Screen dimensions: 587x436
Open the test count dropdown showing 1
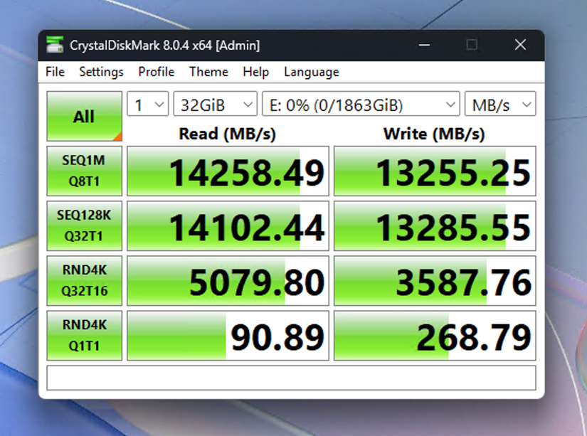147,103
